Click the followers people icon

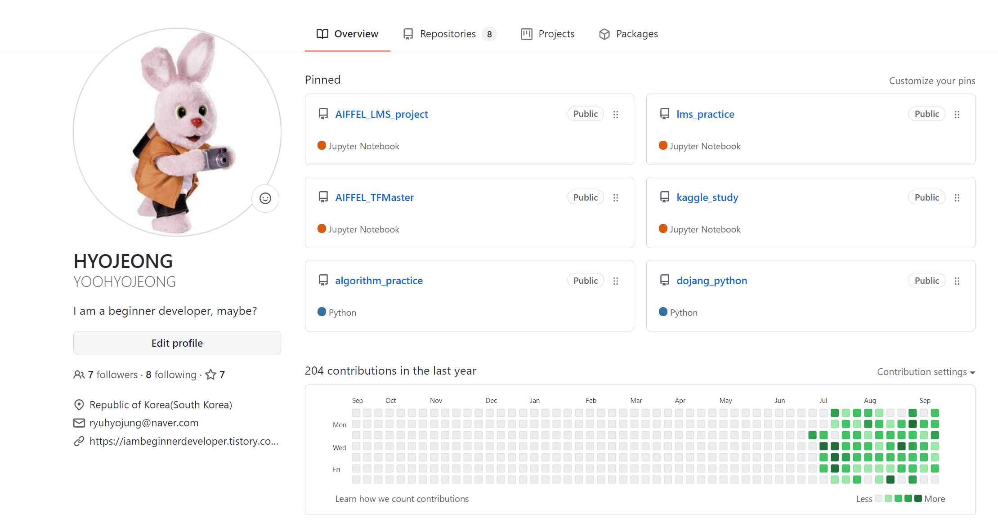(79, 375)
